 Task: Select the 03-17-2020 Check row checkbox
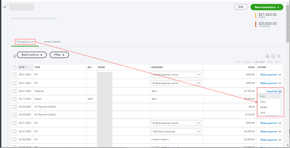tap(15, 99)
